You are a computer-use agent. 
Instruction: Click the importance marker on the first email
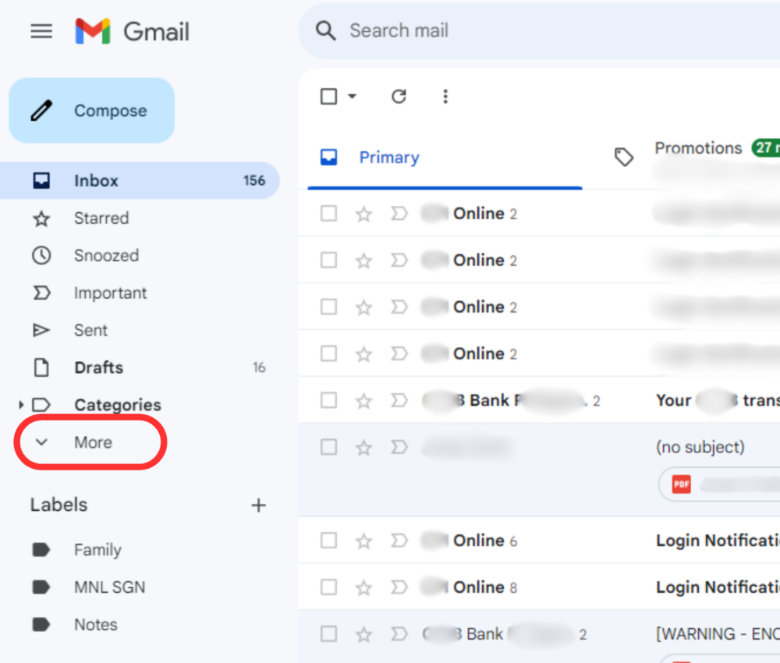pos(399,213)
